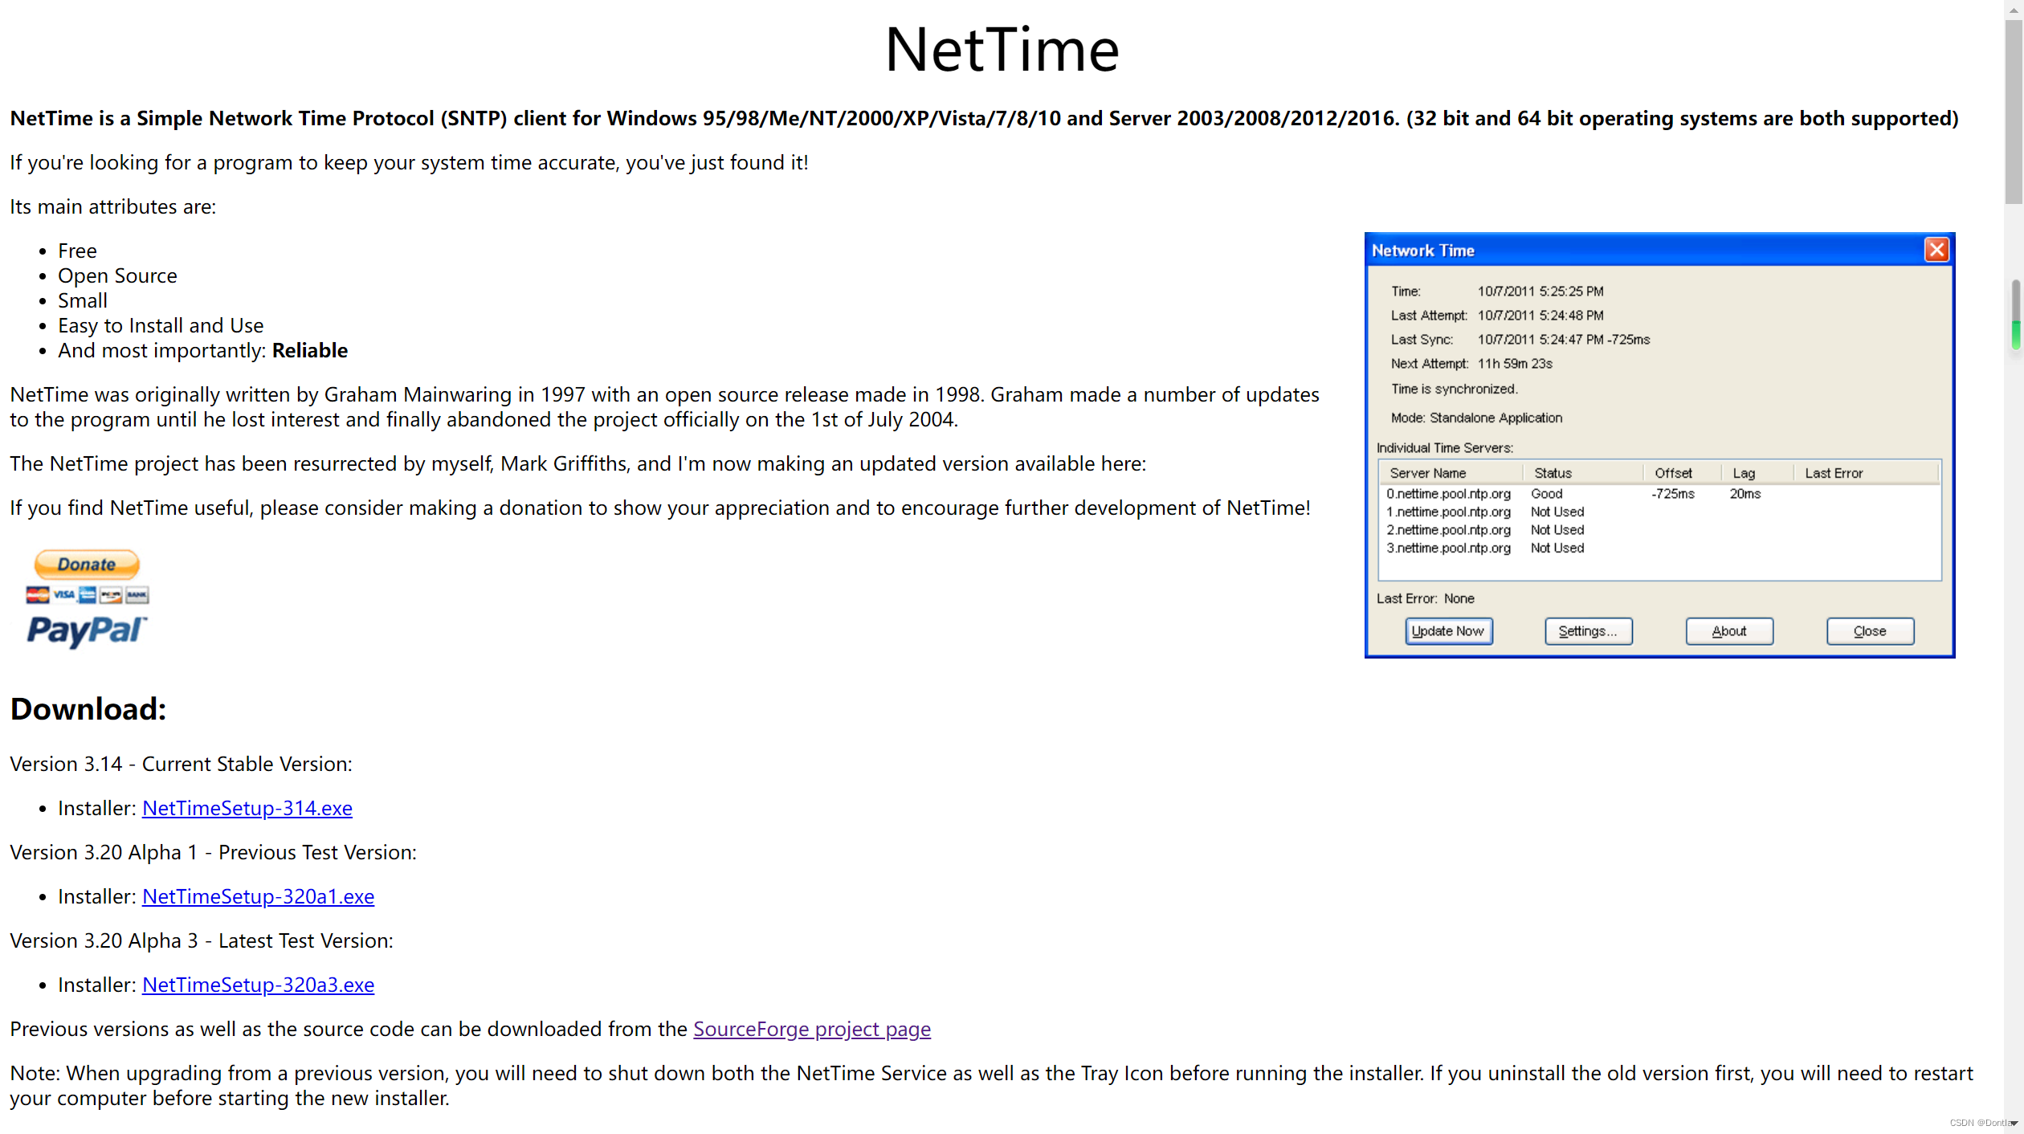Screen dimensions: 2024x1134
Task: Click the scrollbar down arrow
Action: point(2014,1124)
